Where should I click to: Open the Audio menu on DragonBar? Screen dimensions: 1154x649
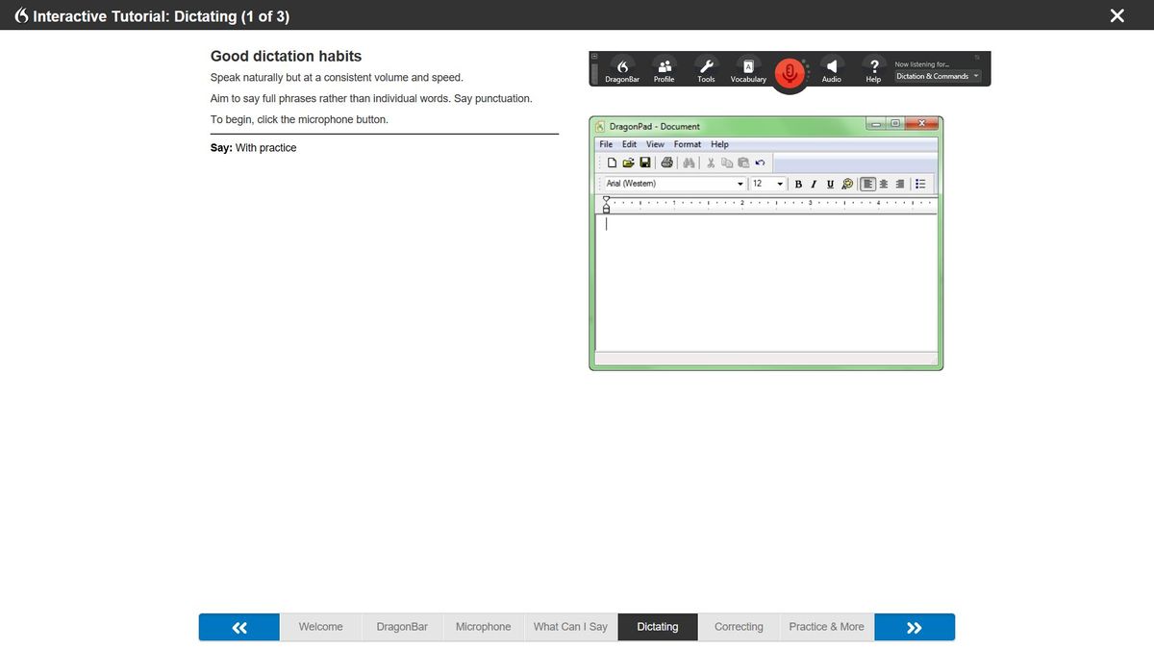tap(831, 68)
